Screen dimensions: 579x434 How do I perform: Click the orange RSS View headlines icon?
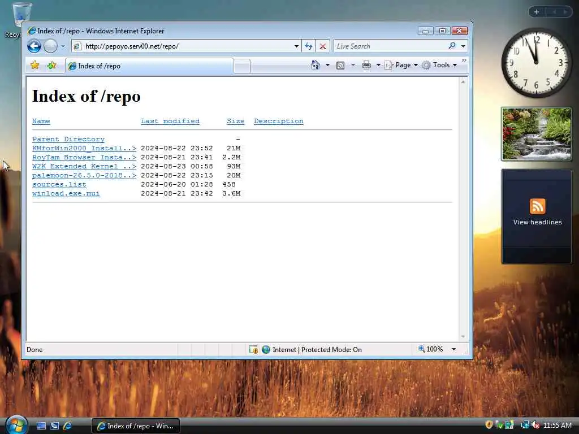537,206
